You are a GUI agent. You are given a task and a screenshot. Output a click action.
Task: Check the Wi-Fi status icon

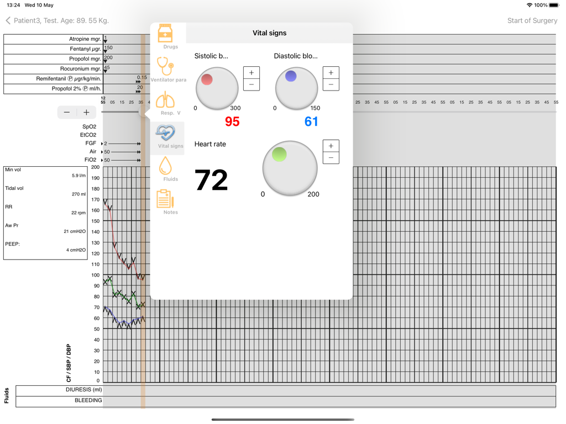530,5
